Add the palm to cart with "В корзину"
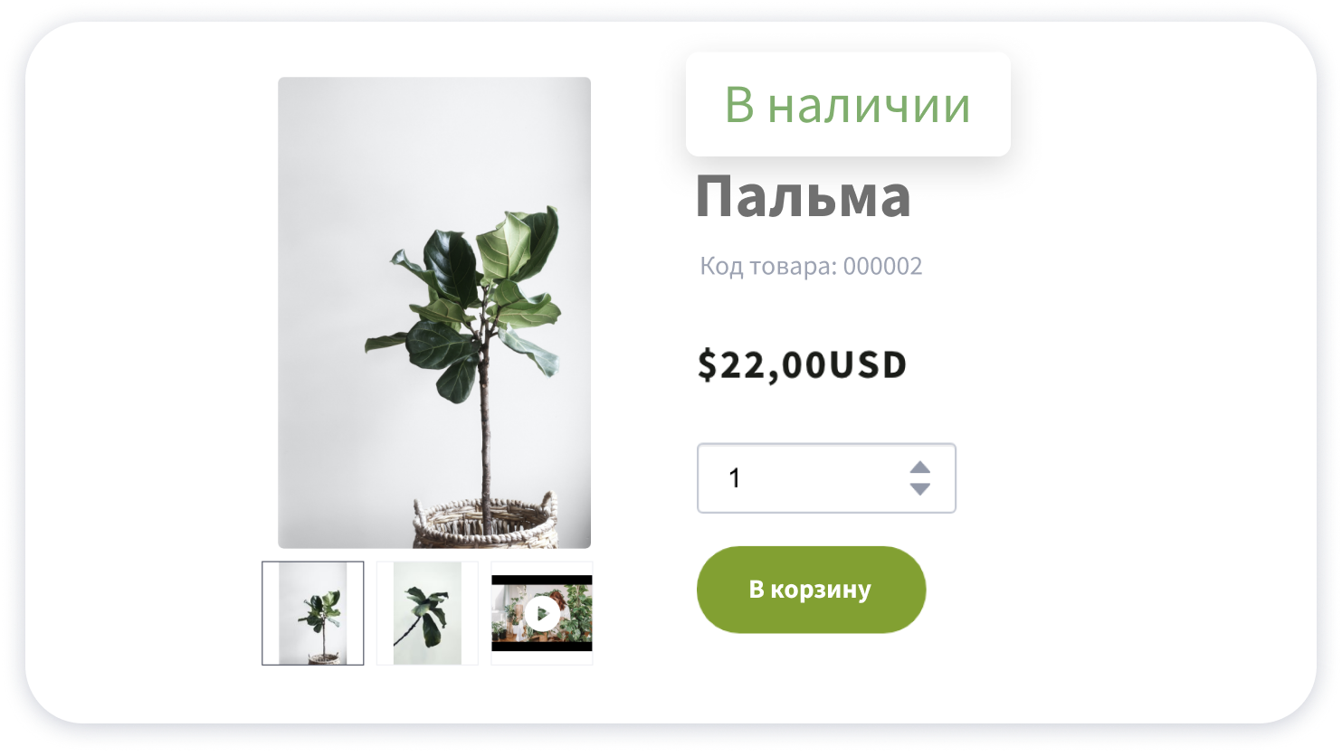Screen dimensions: 1342x756 811,590
